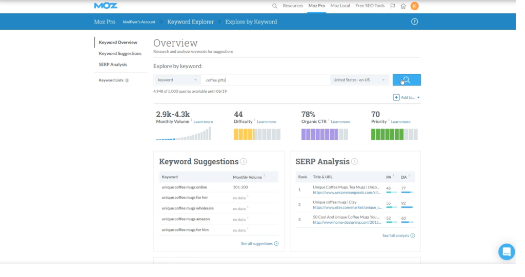Open the Keyword Suggestions arrow icon
Image resolution: width=525 pixels, height=277 pixels.
[244, 162]
